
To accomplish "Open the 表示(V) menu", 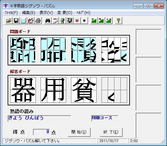I will 46,13.
